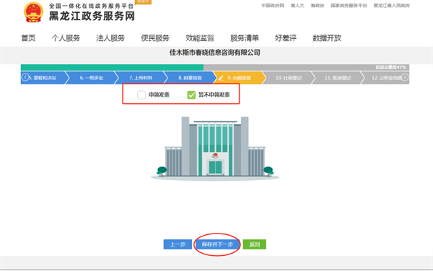Open the 便民服务 menu
433x271 pixels.
pos(155,38)
